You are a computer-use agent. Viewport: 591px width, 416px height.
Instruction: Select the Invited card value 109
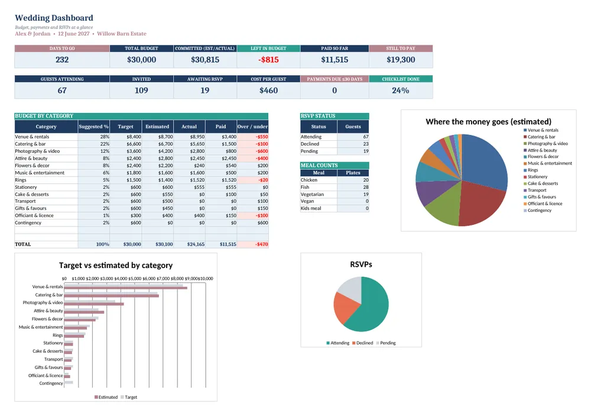coord(141,91)
